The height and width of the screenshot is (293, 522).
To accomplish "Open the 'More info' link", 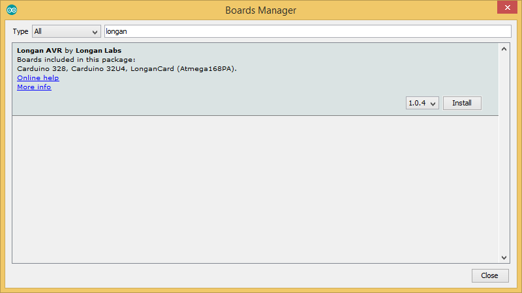I will tap(34, 87).
